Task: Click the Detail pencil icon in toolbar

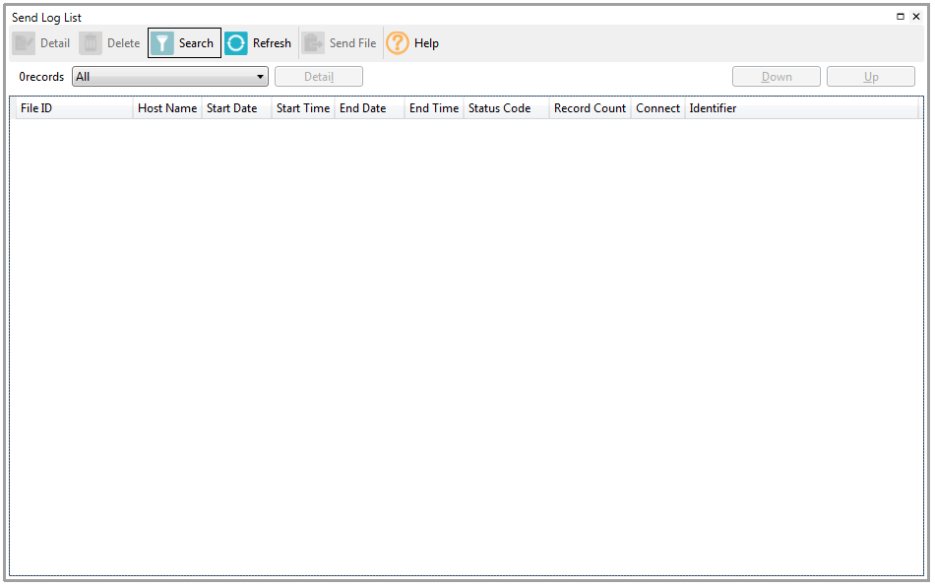Action: [x=25, y=43]
